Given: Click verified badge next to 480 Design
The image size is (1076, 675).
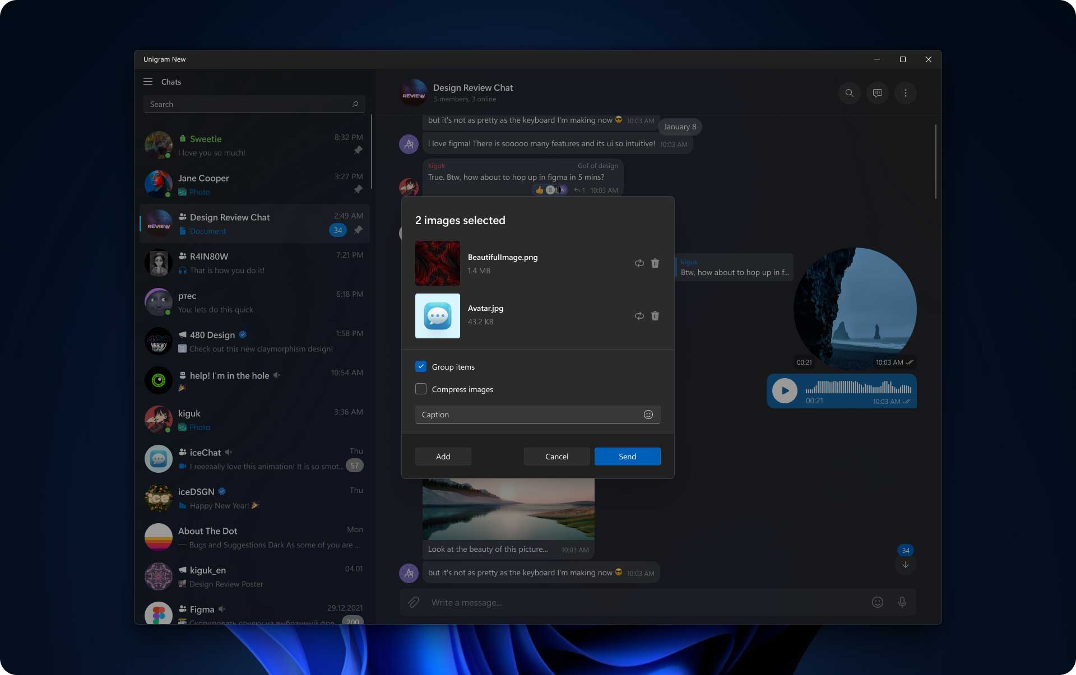Looking at the screenshot, I should (243, 334).
